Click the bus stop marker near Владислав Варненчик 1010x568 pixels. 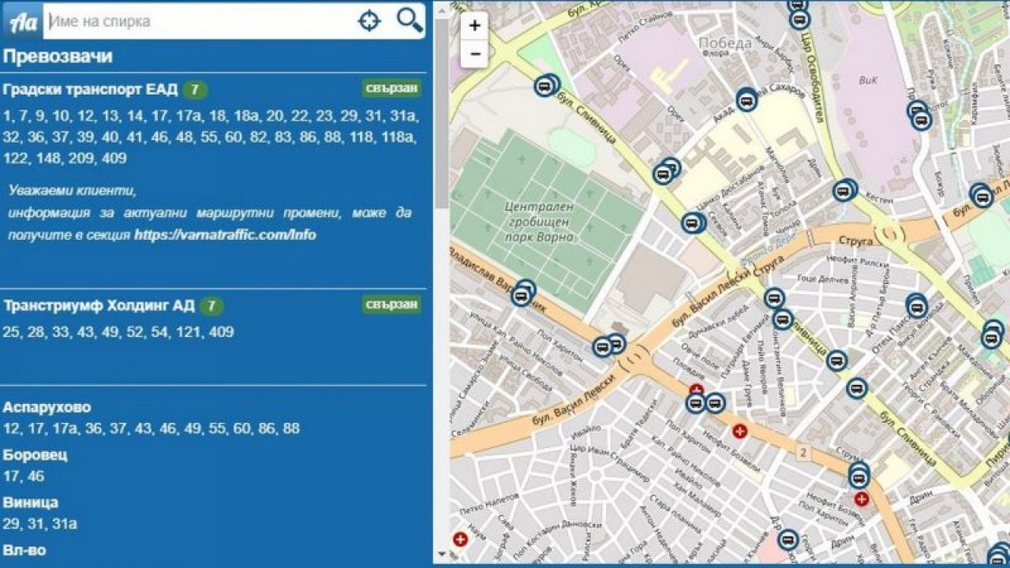click(x=522, y=294)
